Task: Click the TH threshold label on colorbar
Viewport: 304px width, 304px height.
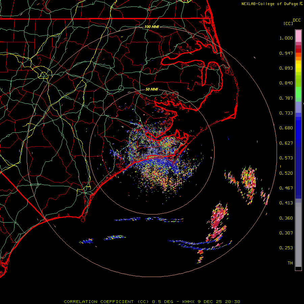Action: [x=290, y=263]
